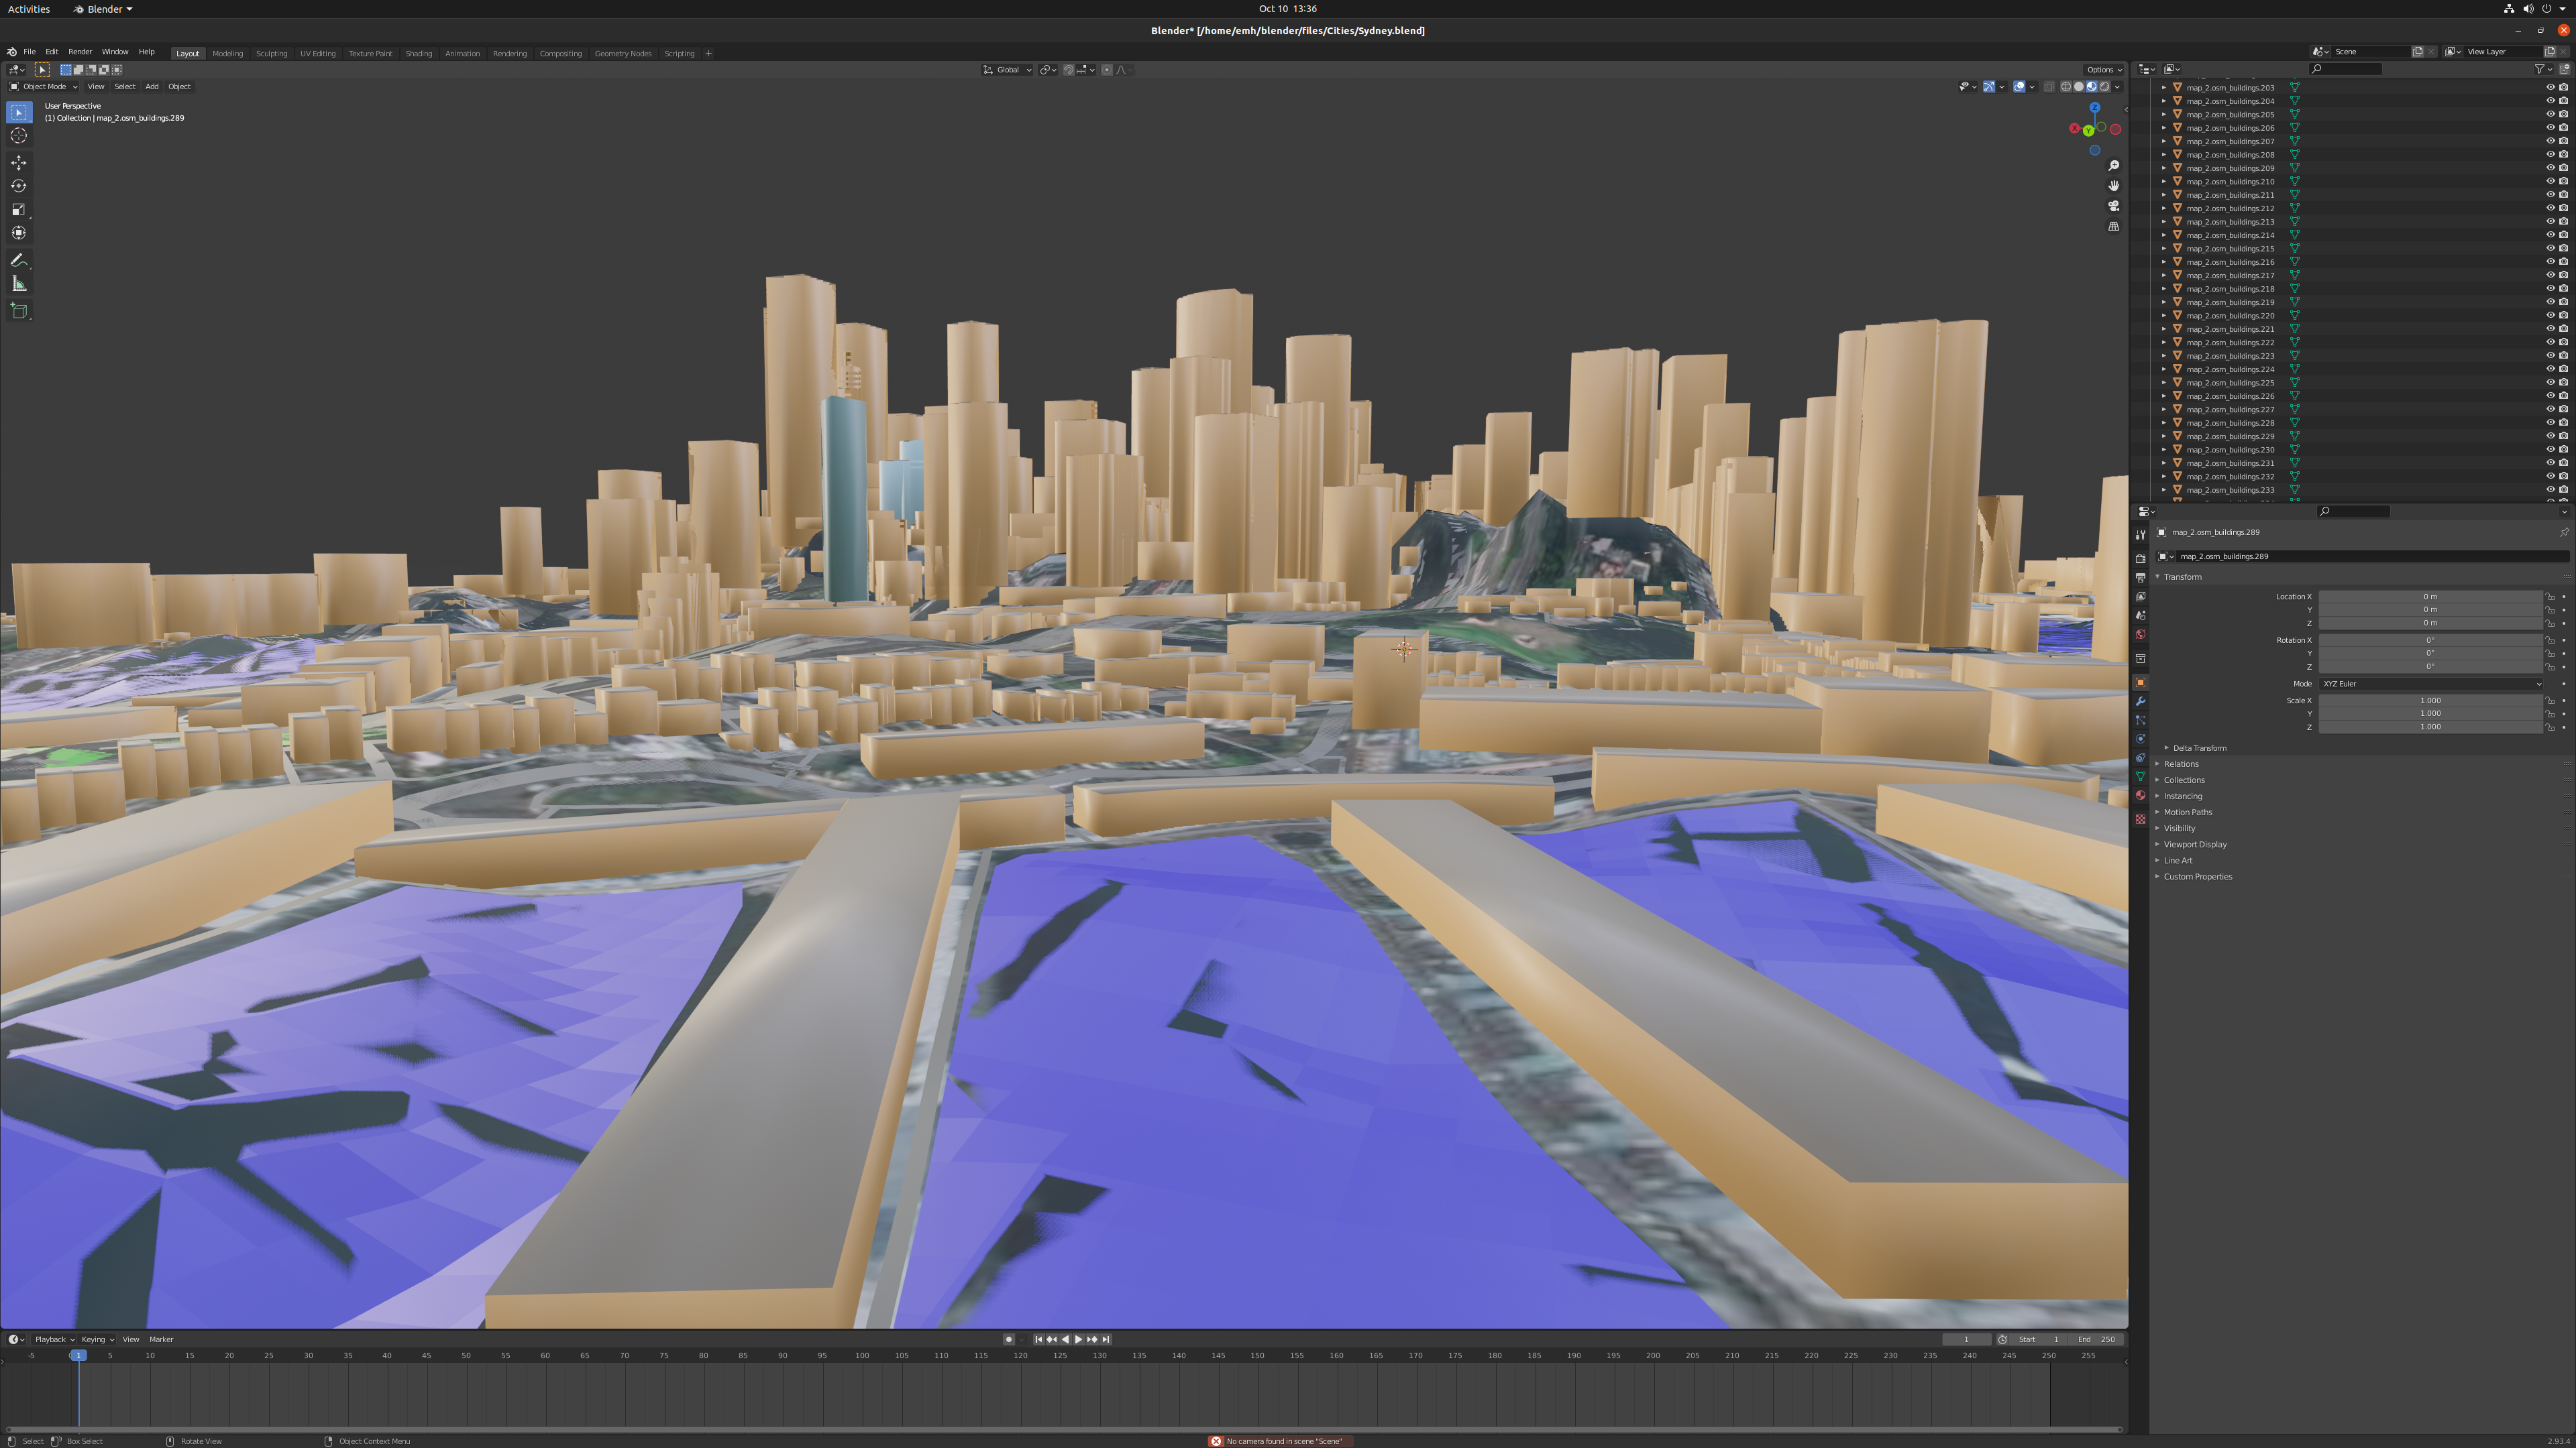Activate the Transform tool
The width and height of the screenshot is (2576, 1448).
(19, 233)
